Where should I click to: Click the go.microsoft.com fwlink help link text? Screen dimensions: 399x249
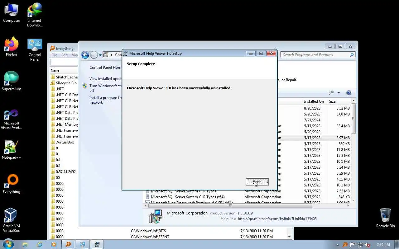click(x=277, y=219)
